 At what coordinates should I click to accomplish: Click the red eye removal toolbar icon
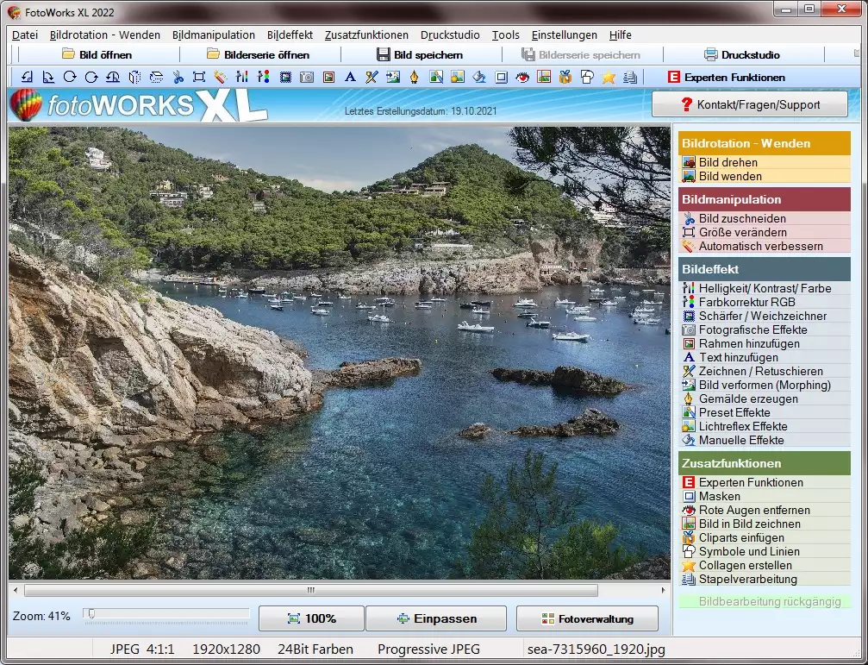click(x=522, y=77)
